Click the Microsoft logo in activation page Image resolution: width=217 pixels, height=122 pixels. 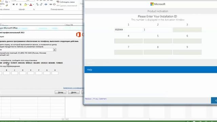pyautogui.click(x=158, y=4)
